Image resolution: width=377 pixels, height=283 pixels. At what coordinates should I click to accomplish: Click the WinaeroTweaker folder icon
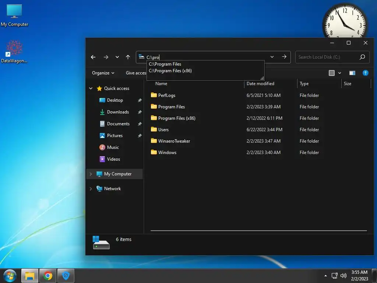pyautogui.click(x=154, y=141)
